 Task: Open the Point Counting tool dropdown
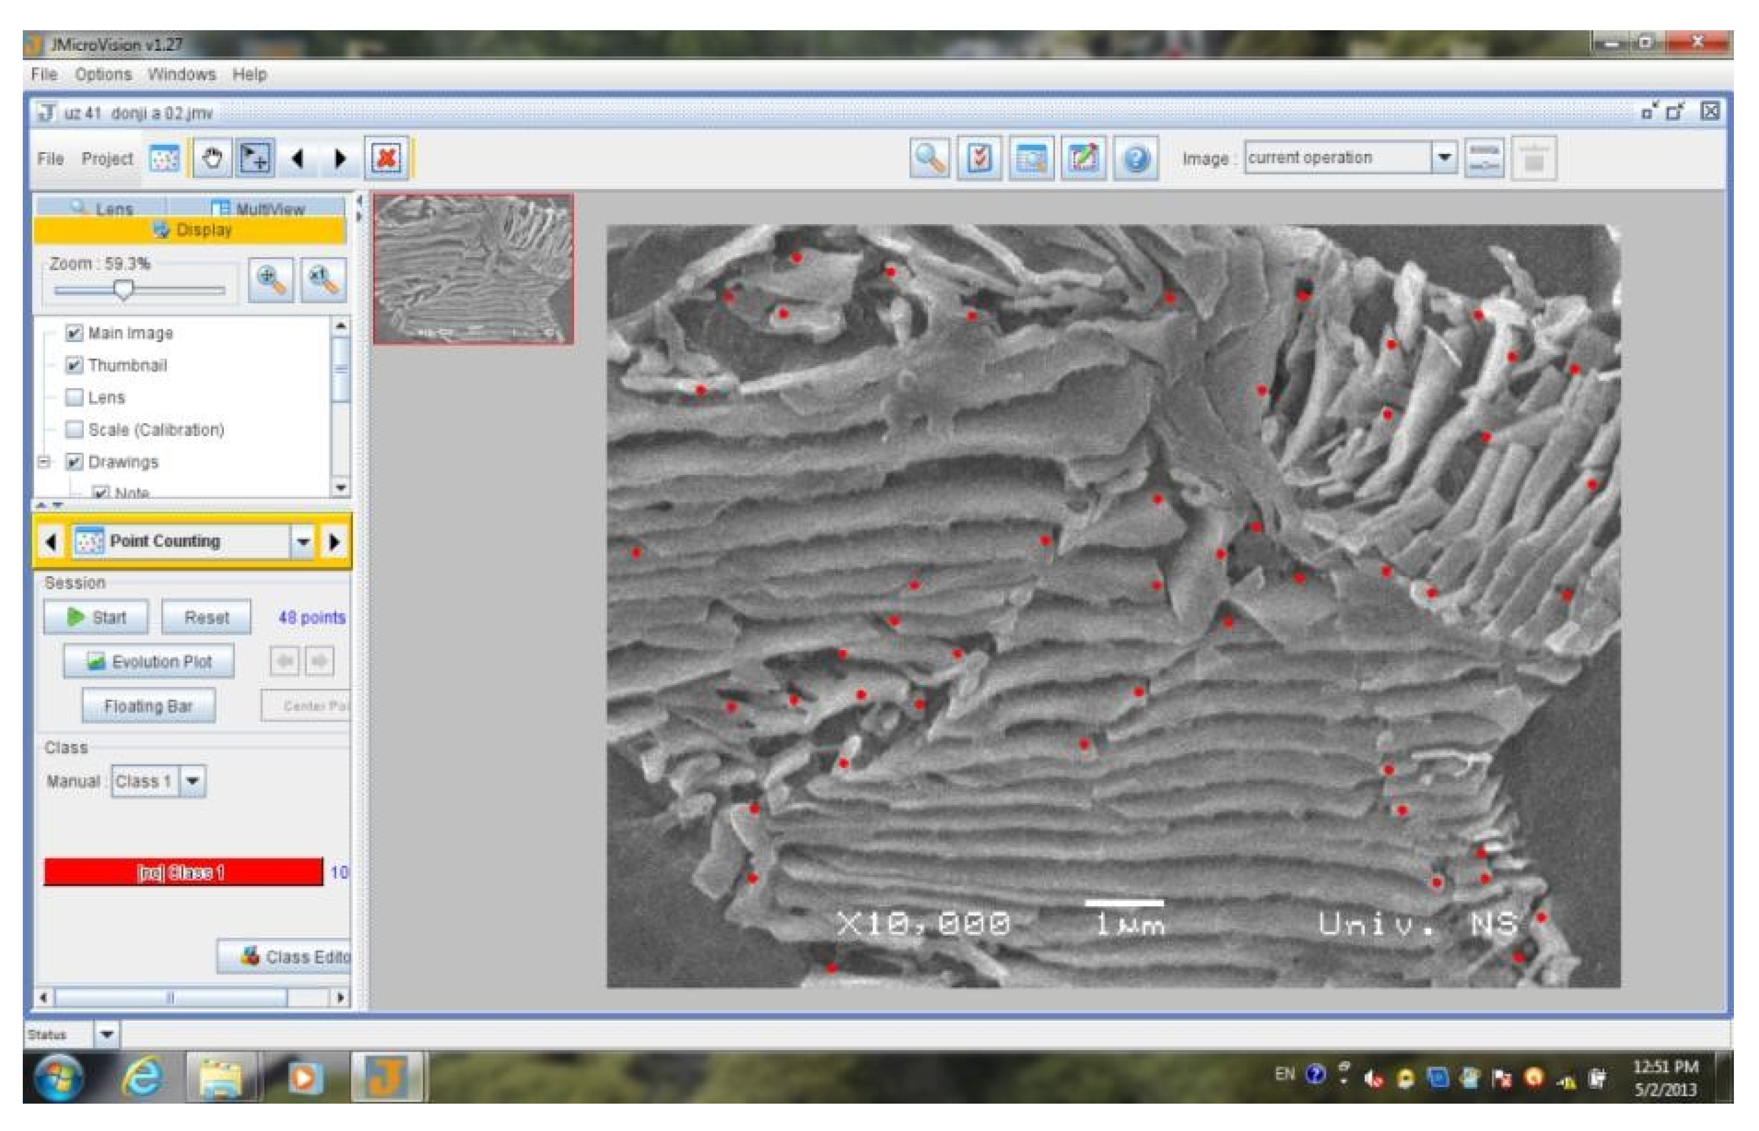tap(303, 542)
